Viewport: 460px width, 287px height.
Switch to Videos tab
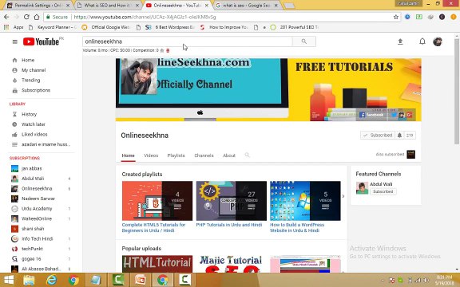pos(151,155)
